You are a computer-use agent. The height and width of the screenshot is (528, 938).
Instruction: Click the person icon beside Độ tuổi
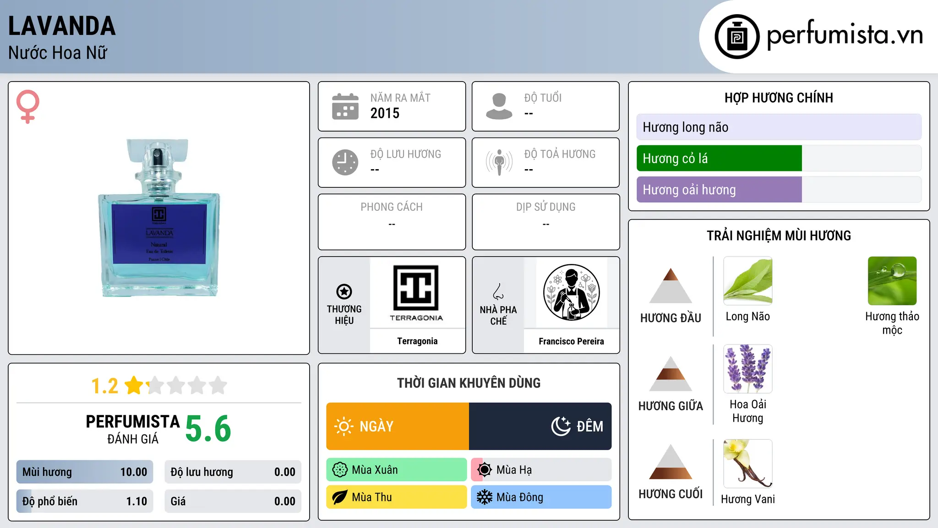[499, 106]
